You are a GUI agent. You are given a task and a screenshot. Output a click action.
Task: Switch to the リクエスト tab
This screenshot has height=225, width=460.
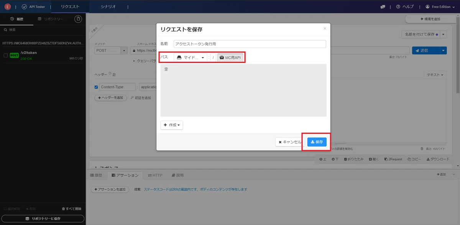coord(71,7)
